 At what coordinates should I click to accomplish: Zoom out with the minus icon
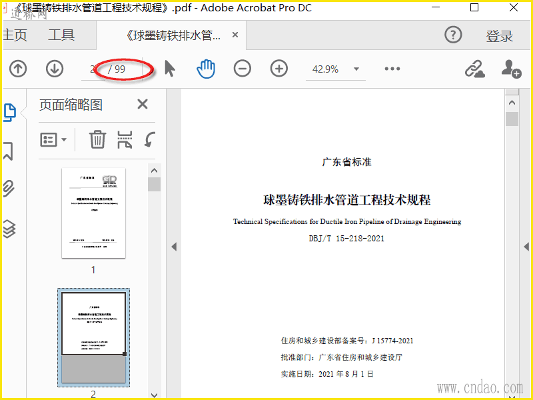tap(243, 69)
